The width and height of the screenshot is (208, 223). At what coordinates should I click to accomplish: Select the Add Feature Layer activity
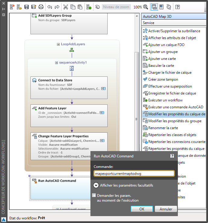69,116
